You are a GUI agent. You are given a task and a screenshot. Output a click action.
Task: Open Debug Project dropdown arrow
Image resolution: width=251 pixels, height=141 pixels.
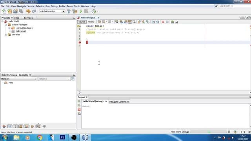(x=90, y=11)
